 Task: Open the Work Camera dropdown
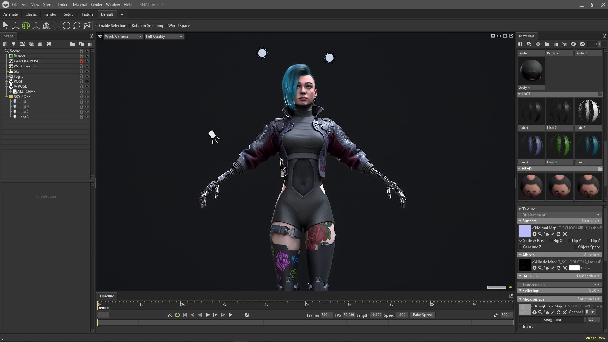123,36
